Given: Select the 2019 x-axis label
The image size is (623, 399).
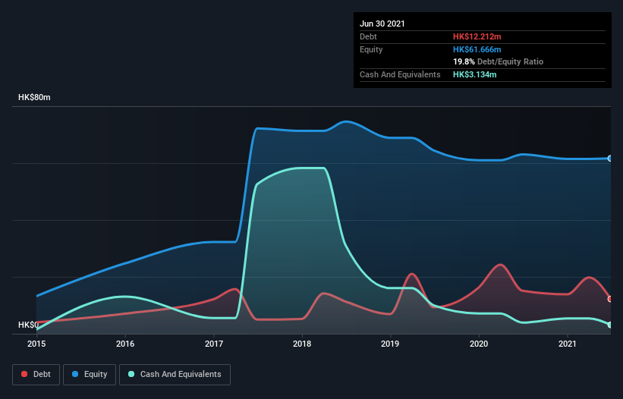Looking at the screenshot, I should 390,344.
